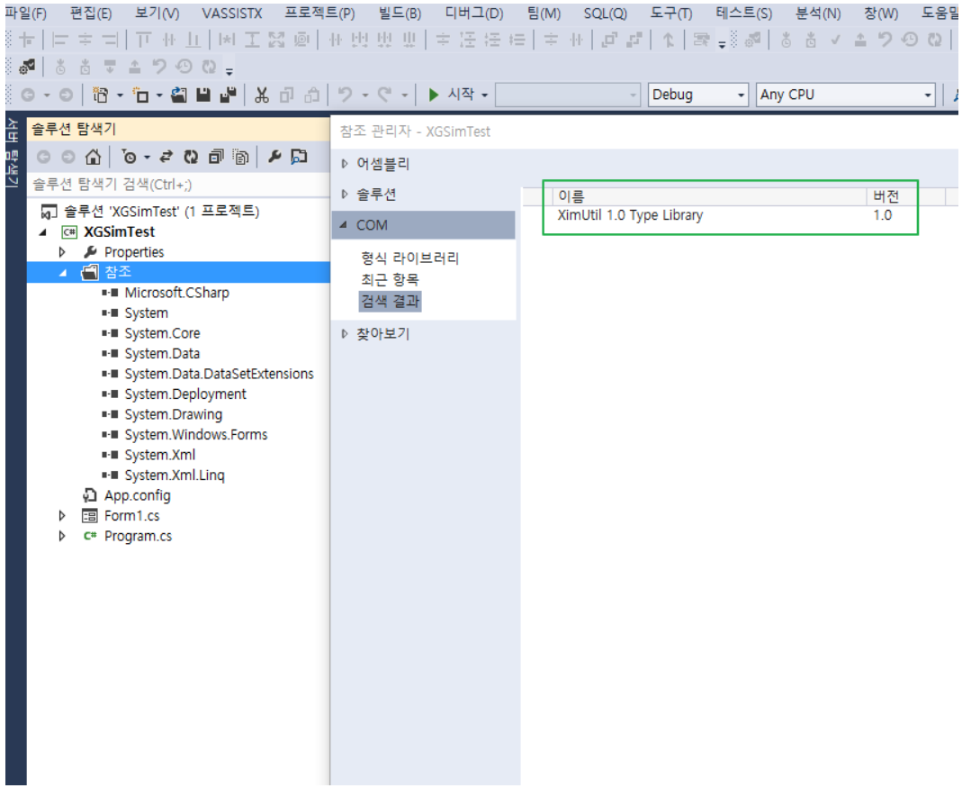Image resolution: width=962 pixels, height=788 pixels.
Task: Open Properties via the wrench icon
Action: pos(274,156)
